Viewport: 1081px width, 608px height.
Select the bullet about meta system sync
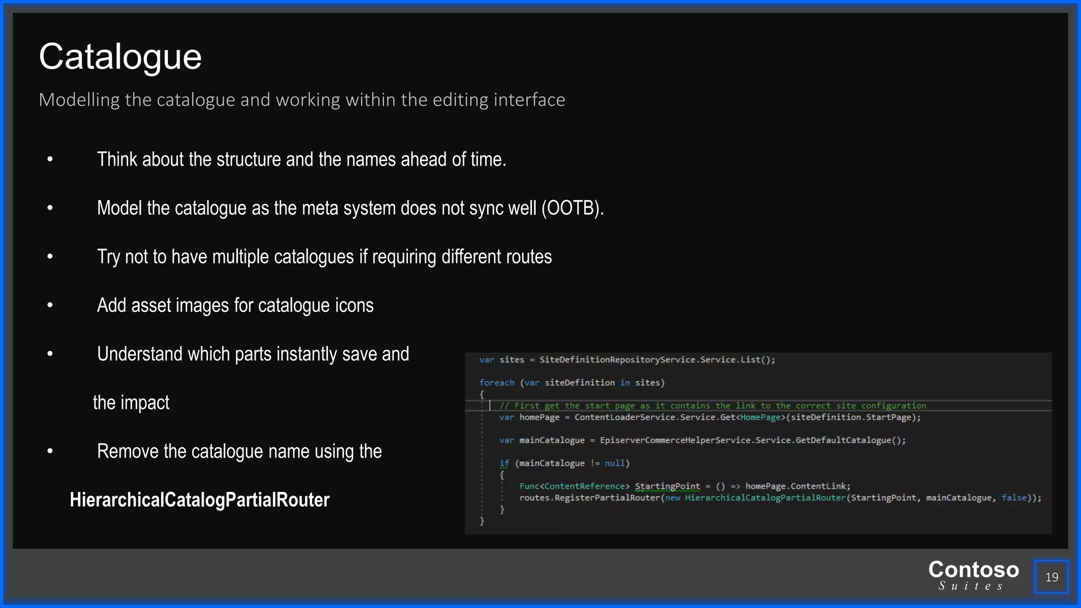350,208
